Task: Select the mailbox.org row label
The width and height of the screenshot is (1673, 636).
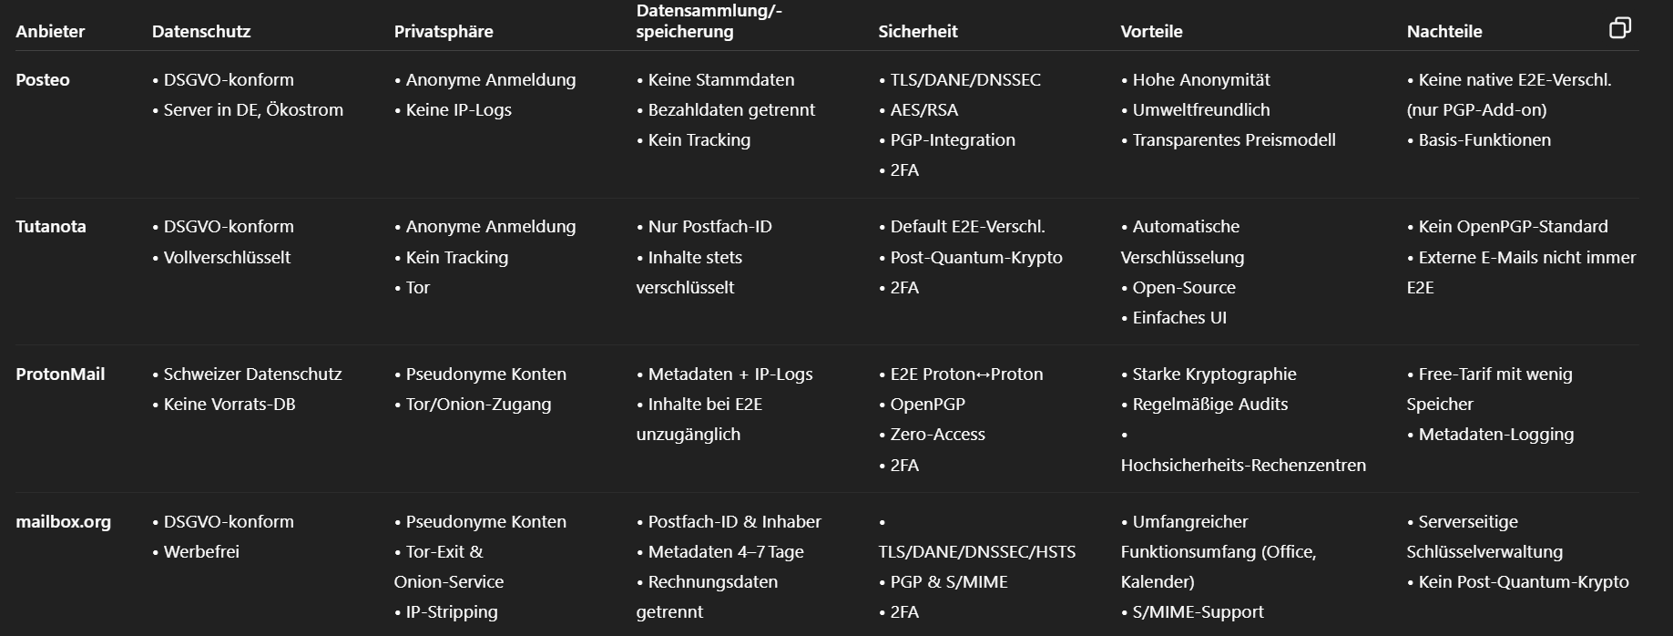Action: pyautogui.click(x=64, y=521)
